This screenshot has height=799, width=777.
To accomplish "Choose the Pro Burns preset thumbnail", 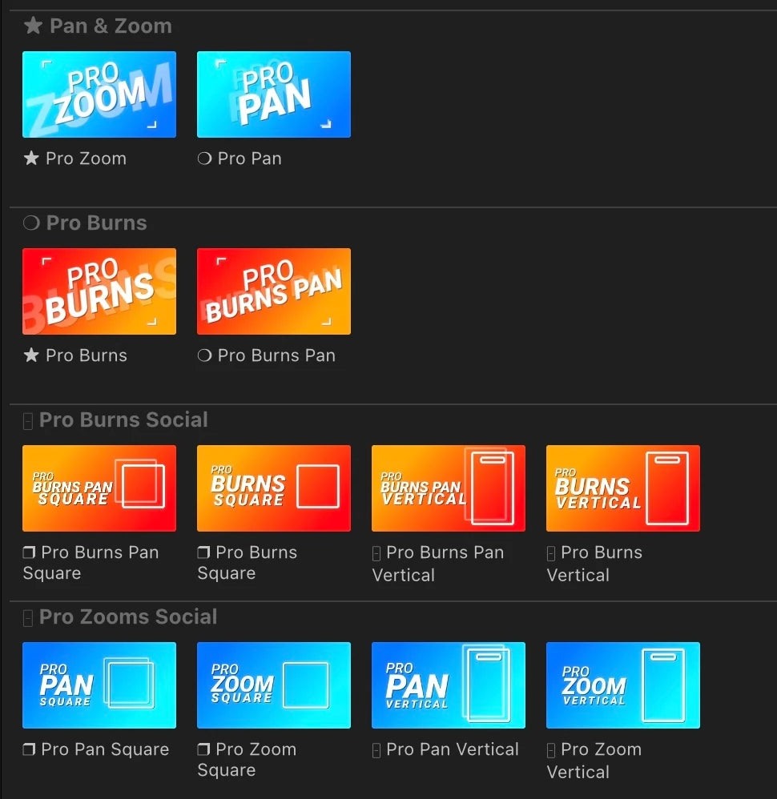I will (x=99, y=291).
